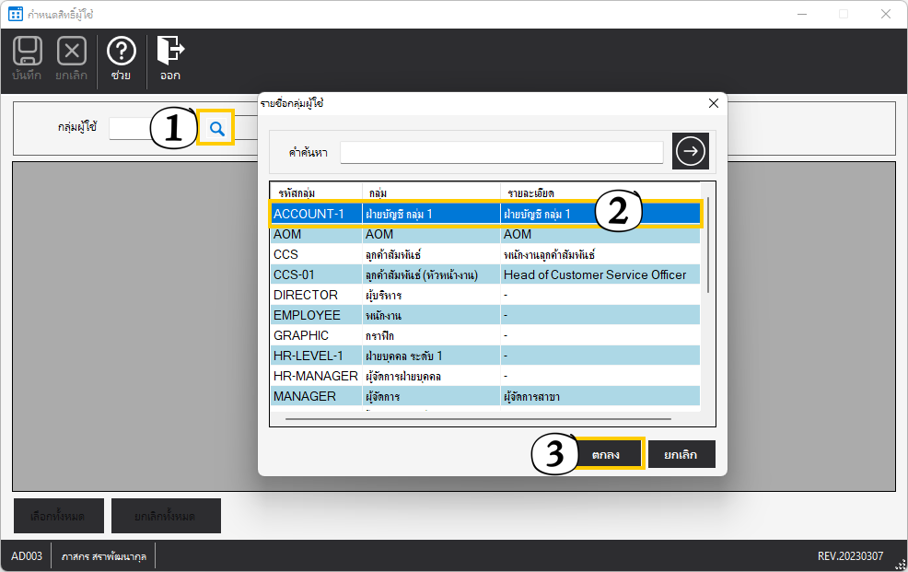The image size is (908, 572).
Task: Click the cancel (ยกเลิก) toolbar icon
Action: click(x=71, y=57)
